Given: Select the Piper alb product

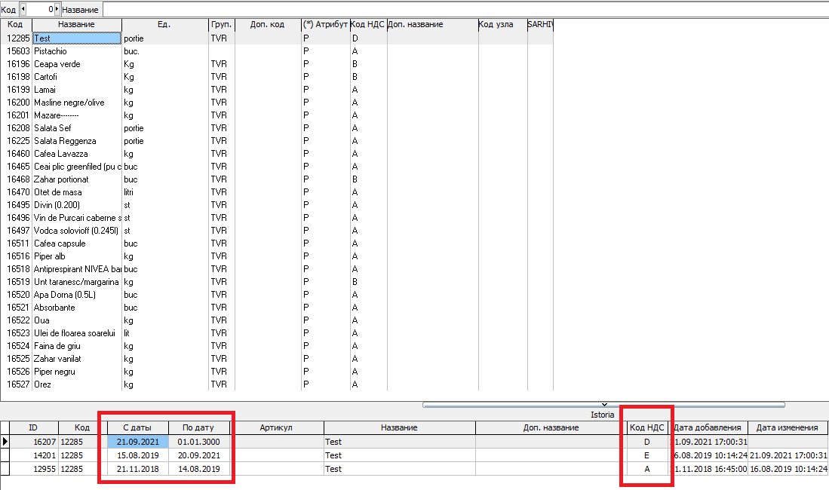Looking at the screenshot, I should [277, 256].
